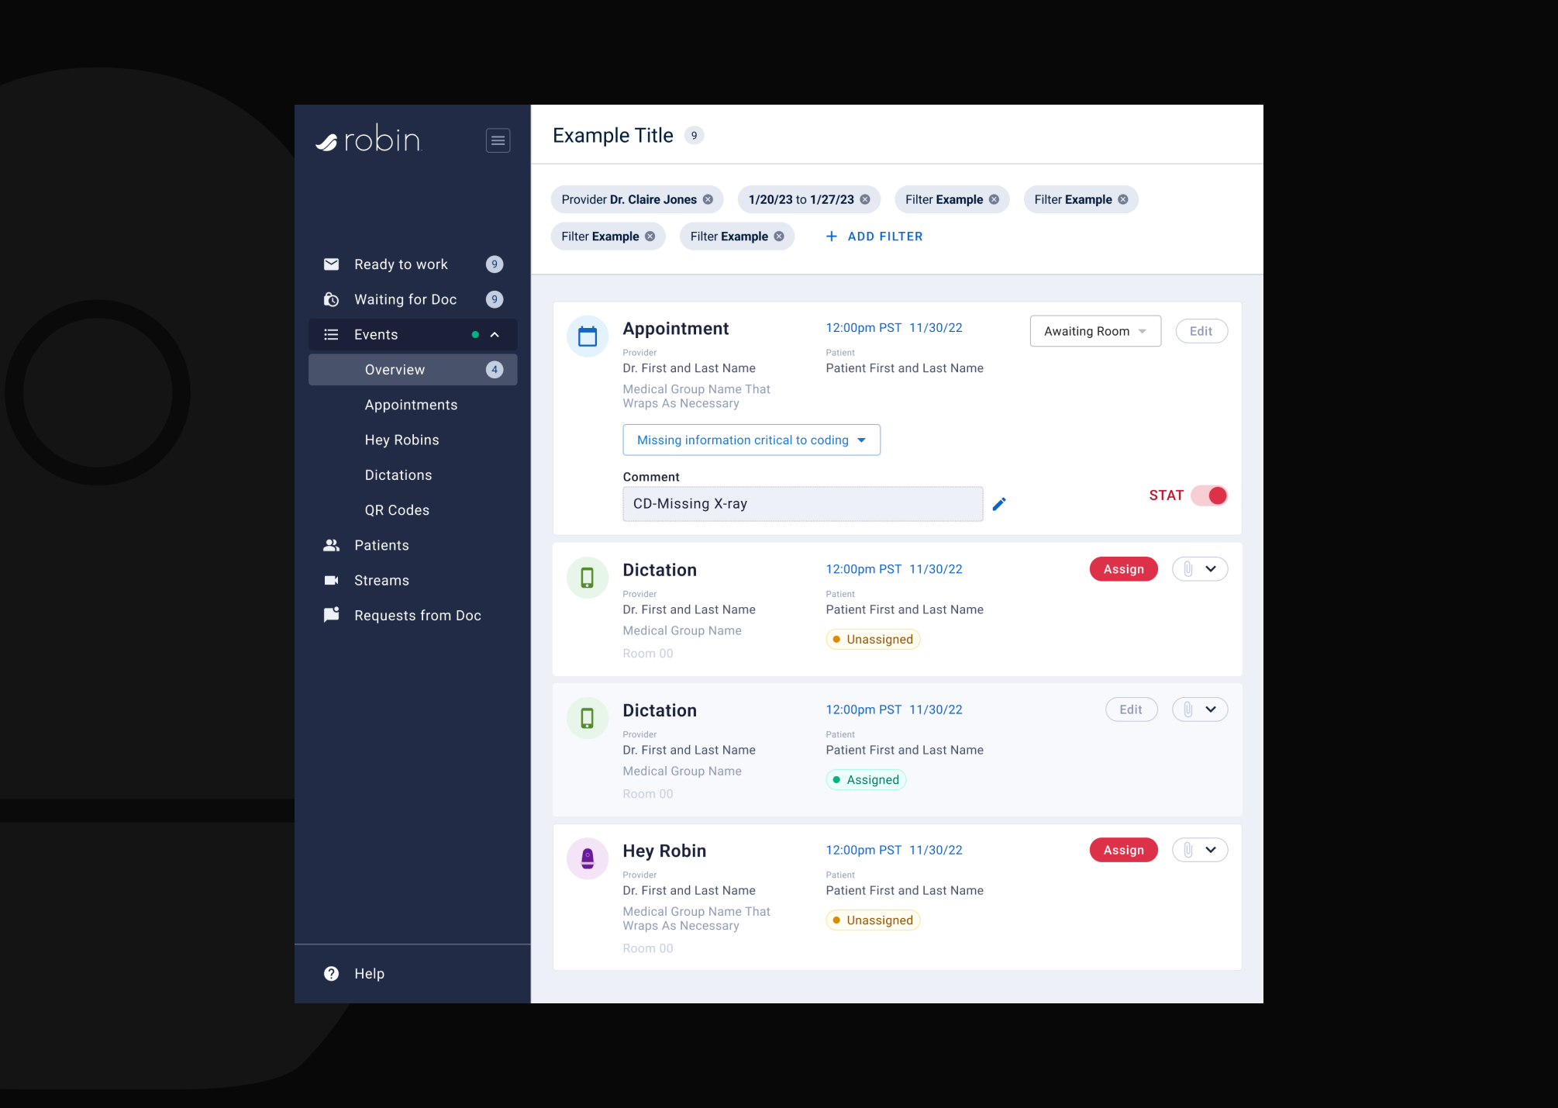The image size is (1558, 1108).
Task: Click Edit on the Assigned Dictation card
Action: (x=1131, y=709)
